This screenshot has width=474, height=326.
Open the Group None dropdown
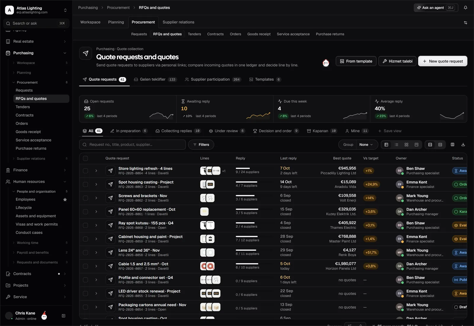366,145
